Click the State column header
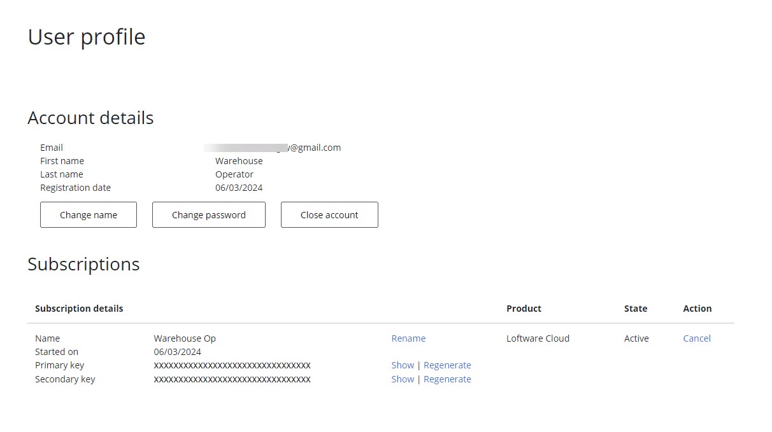The width and height of the screenshot is (772, 432). tap(635, 309)
